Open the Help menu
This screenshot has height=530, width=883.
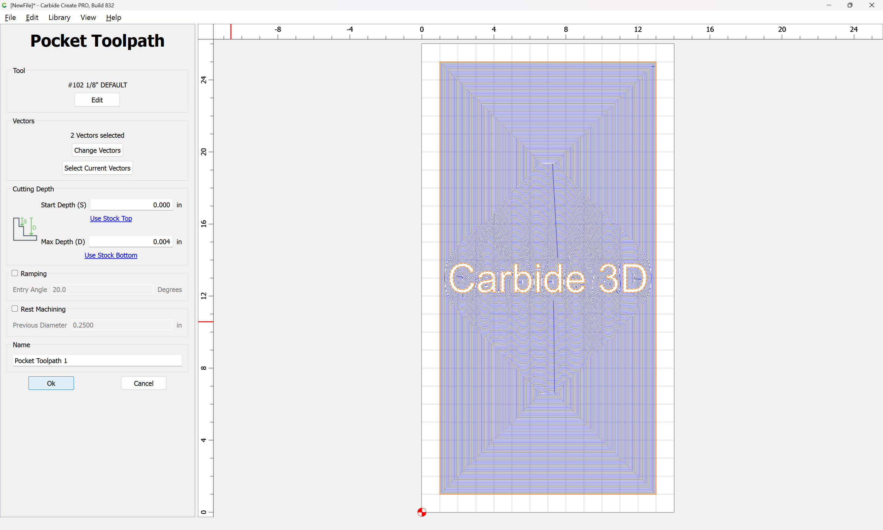tap(113, 17)
